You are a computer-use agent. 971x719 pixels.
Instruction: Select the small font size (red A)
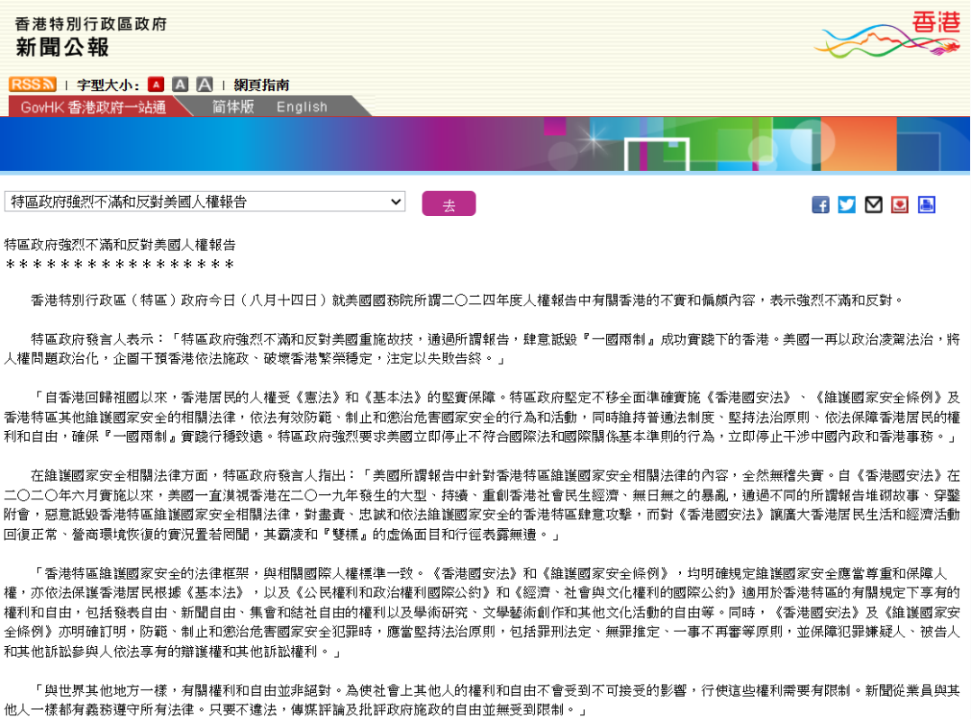(156, 85)
